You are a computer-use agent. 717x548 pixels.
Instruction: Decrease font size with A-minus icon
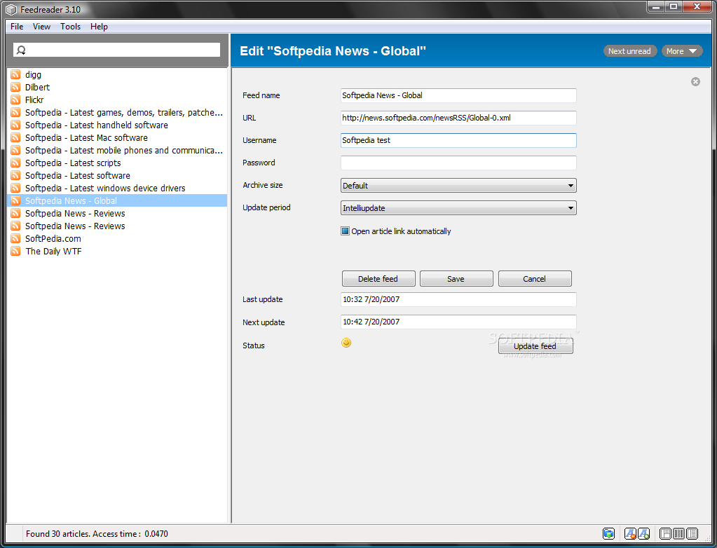pos(630,533)
